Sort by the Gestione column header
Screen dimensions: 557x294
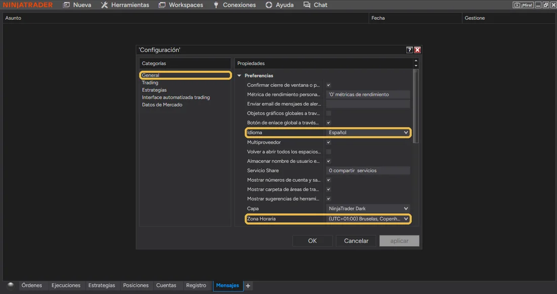click(509, 18)
